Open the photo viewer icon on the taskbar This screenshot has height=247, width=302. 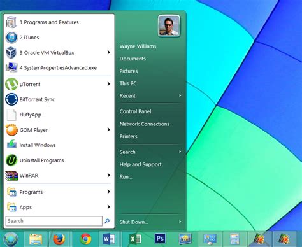[185, 239]
